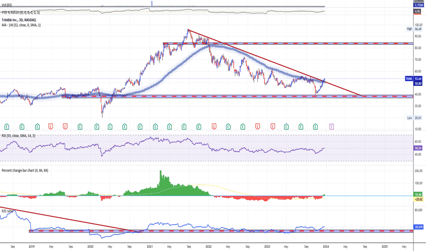This screenshot has width=426, height=251.
Task: Click the 90.00 price axis label
Action: [418, 37]
